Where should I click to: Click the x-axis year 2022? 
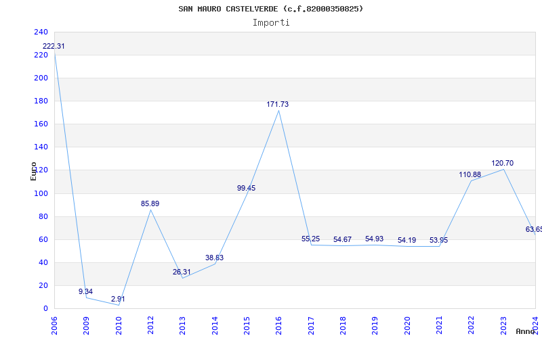click(472, 326)
